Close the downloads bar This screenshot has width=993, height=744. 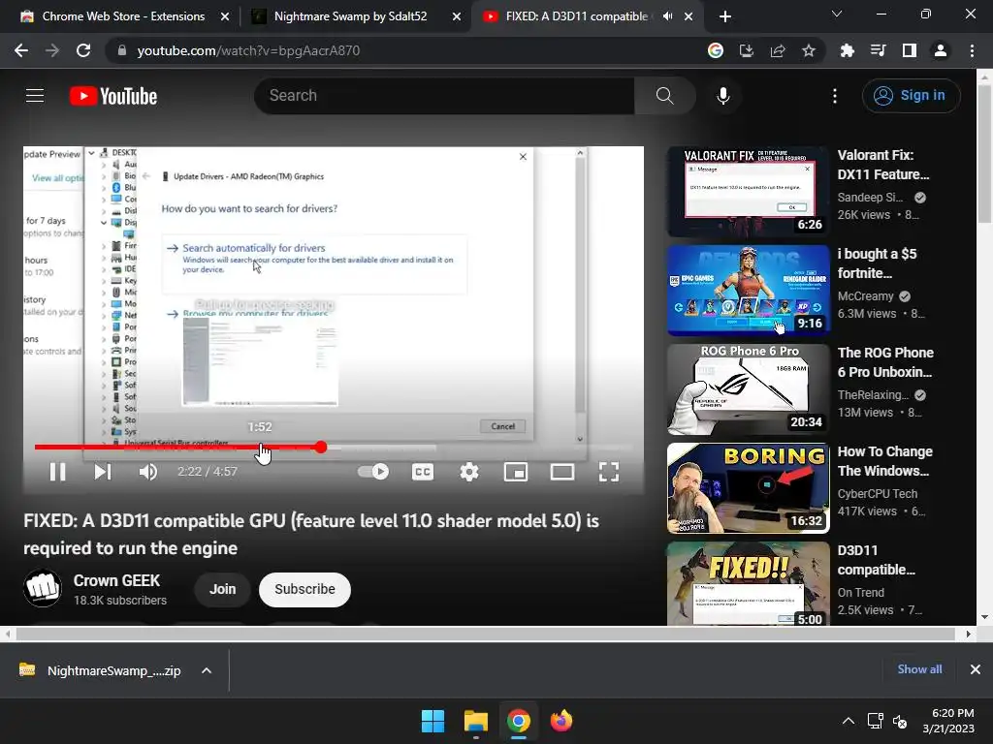(x=976, y=669)
